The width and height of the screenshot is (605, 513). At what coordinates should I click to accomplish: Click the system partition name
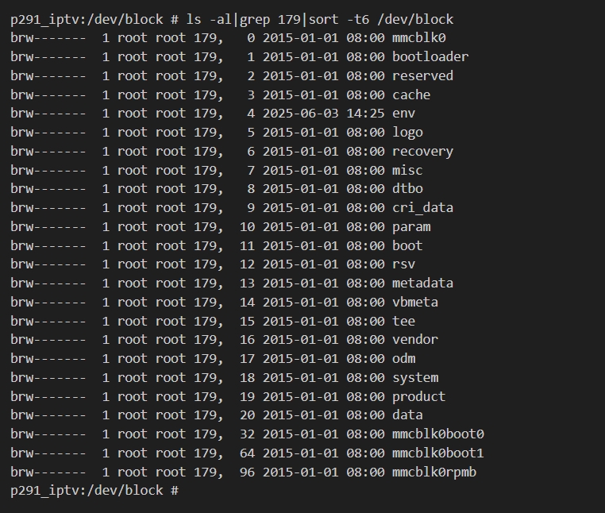[x=414, y=378]
